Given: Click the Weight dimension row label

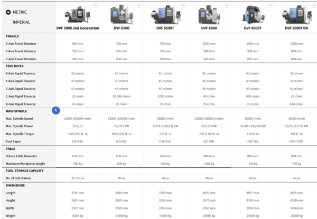Looking at the screenshot, I should 11,216.
